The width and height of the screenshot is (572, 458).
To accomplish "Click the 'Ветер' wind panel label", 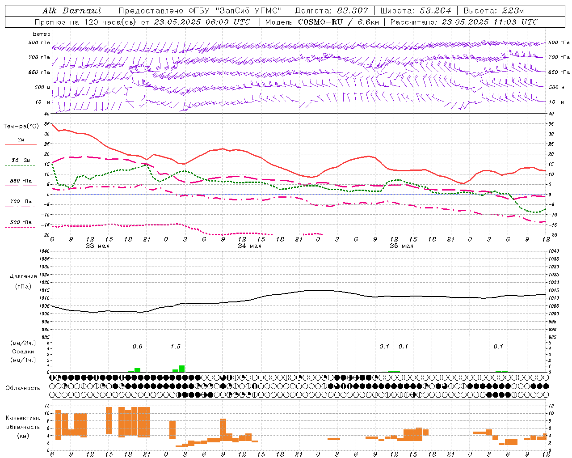I will coord(41,34).
